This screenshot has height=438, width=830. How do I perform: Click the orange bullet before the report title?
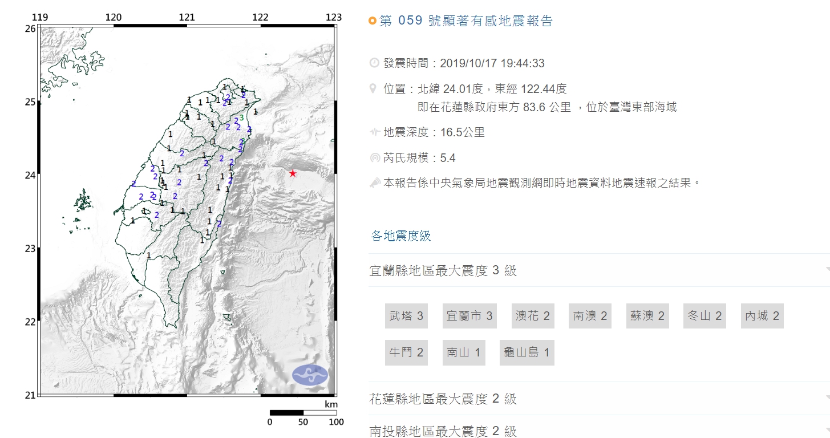pyautogui.click(x=373, y=20)
